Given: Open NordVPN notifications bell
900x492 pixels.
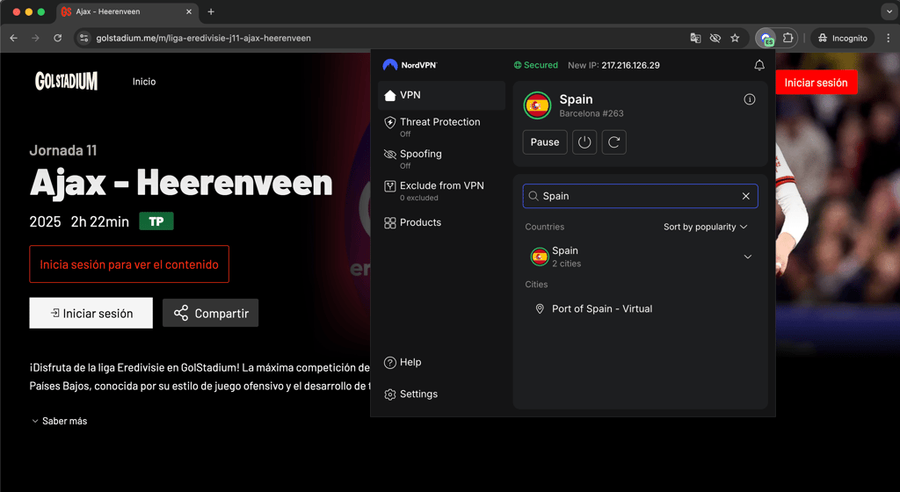Looking at the screenshot, I should click(758, 65).
